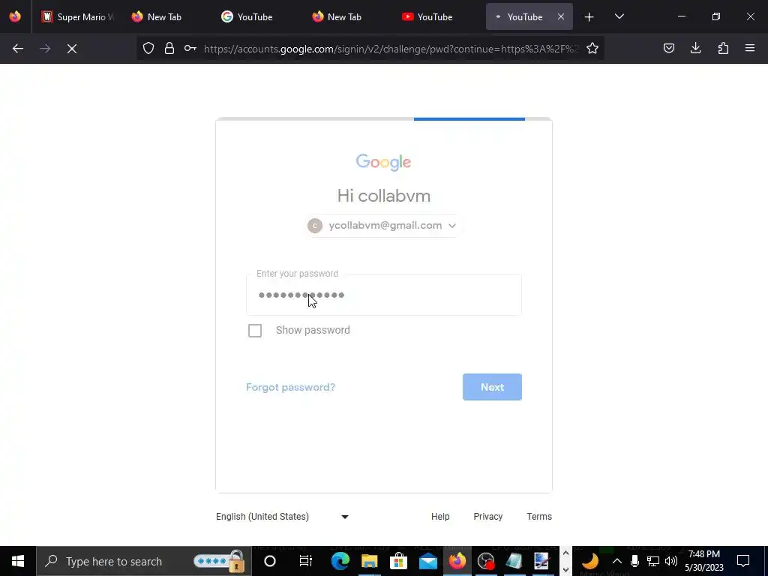768x576 pixels.
Task: List all tabs with the chevron button
Action: coord(619,16)
